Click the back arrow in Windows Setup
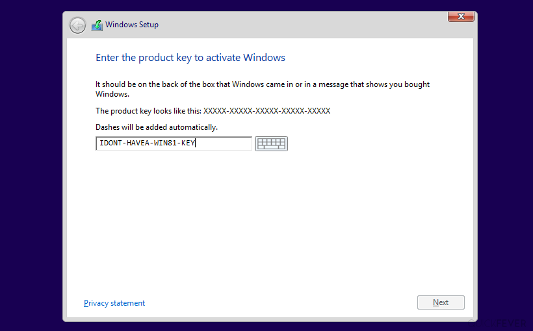This screenshot has width=533, height=331. point(77,25)
